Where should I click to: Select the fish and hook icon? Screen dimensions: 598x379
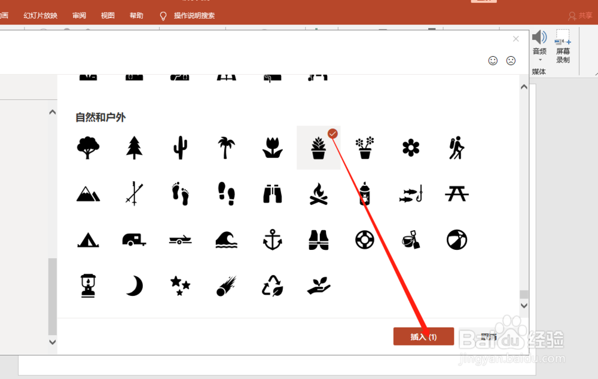[411, 194]
